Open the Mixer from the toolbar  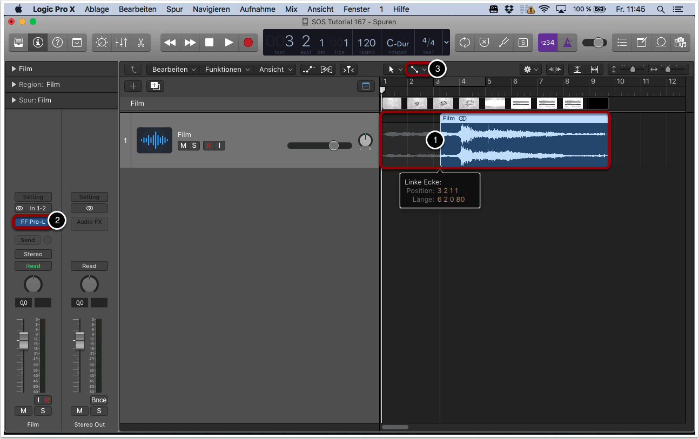(x=121, y=43)
